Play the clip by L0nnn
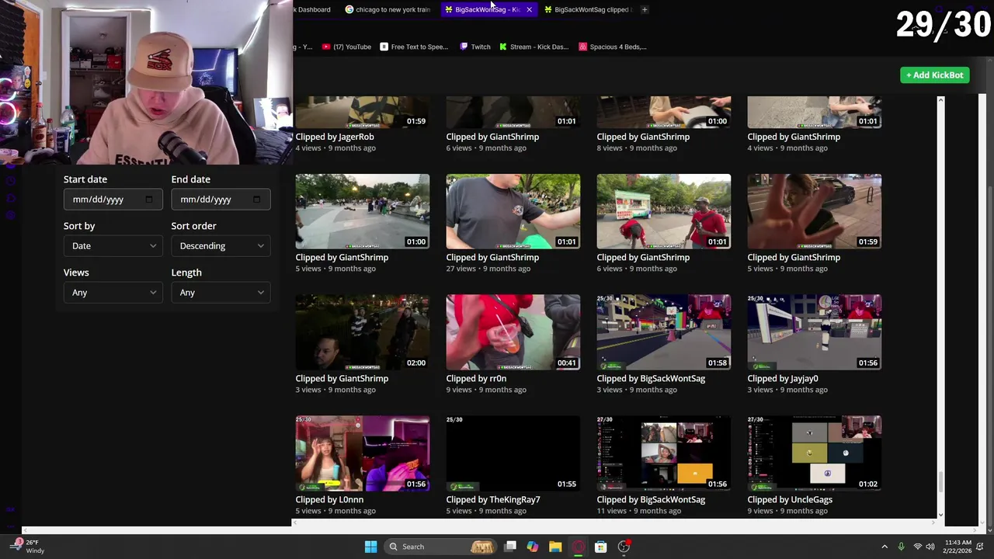 tap(362, 453)
